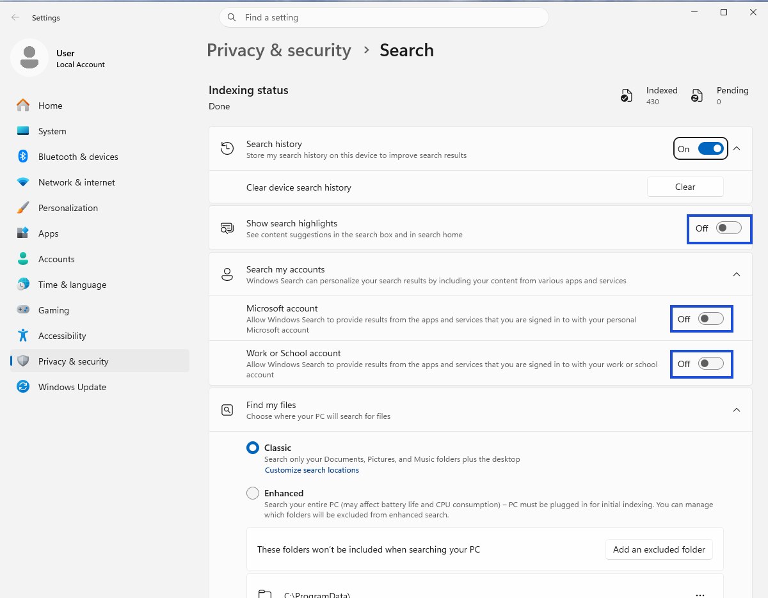
Task: Click the Personalization paintbrush icon
Action: click(23, 208)
